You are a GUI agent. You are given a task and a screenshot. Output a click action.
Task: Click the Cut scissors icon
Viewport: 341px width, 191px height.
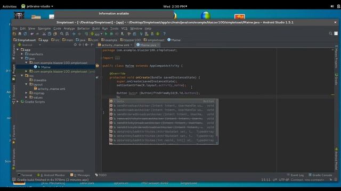[44, 34]
